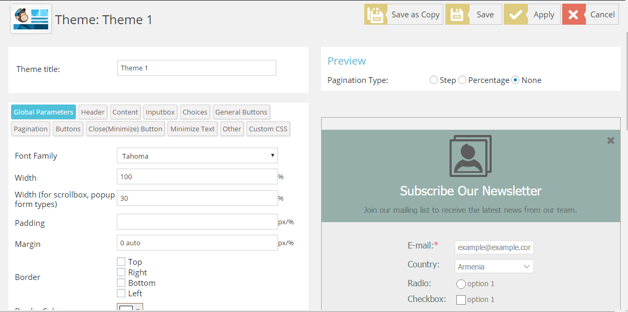The width and height of the screenshot is (628, 312).
Task: Click the subscriber portrait icon in the preview header
Action: tap(471, 156)
